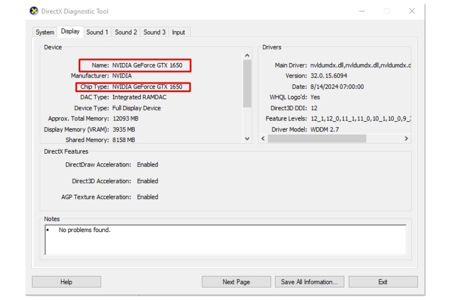Click the Manufacturer value NVIDIA

(x=122, y=76)
